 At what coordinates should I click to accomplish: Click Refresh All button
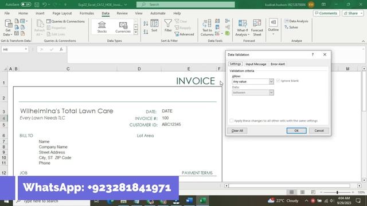40,27
